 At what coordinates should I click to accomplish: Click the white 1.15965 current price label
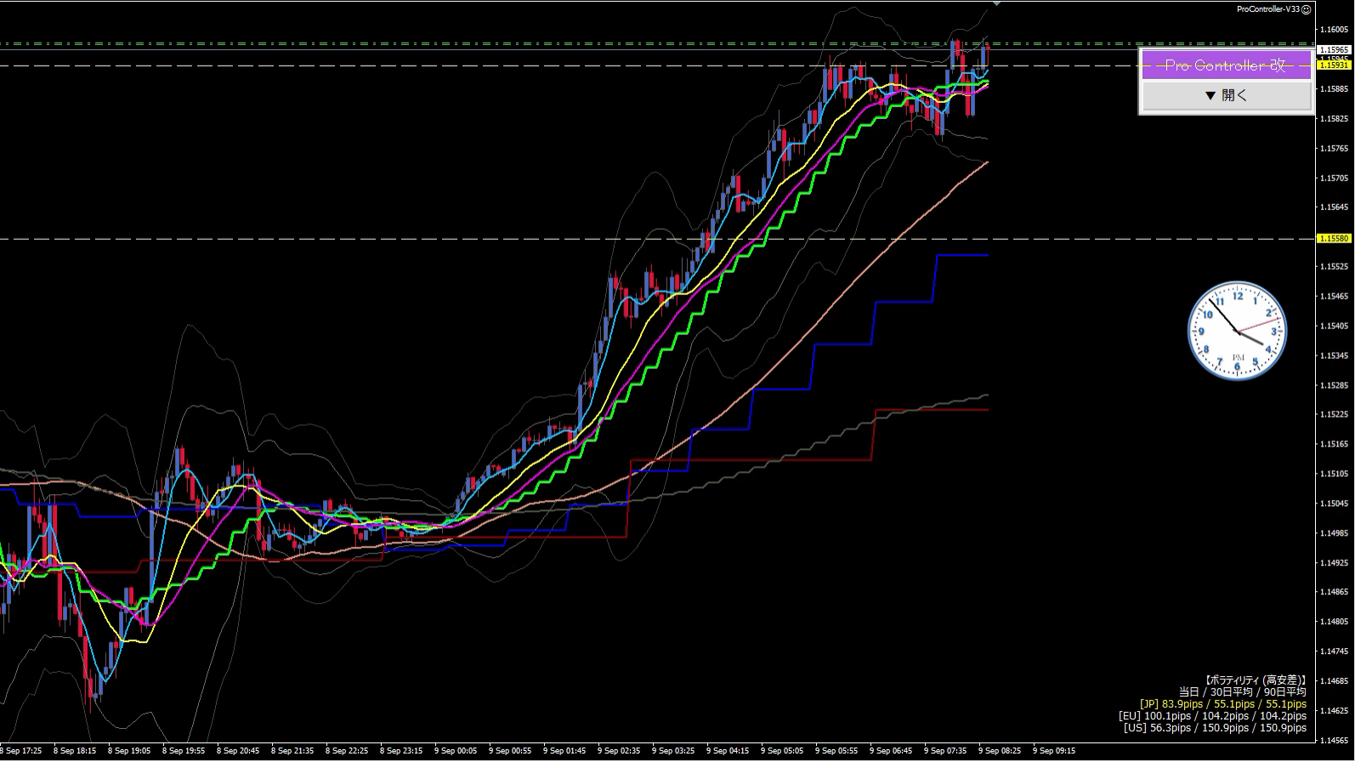[1333, 50]
